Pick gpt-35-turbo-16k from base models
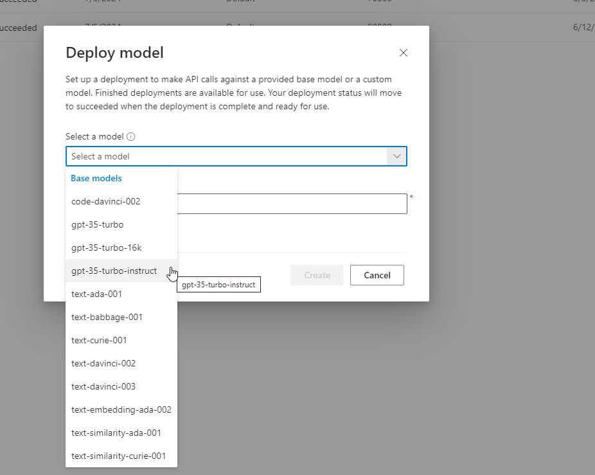 coord(121,247)
